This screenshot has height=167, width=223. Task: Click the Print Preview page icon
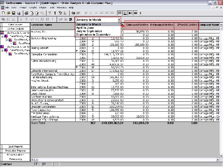click(32, 13)
